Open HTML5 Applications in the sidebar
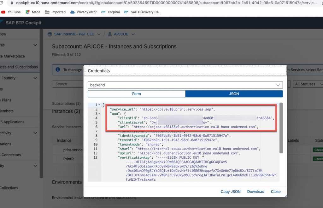This screenshot has height=208, width=323. pos(12,122)
